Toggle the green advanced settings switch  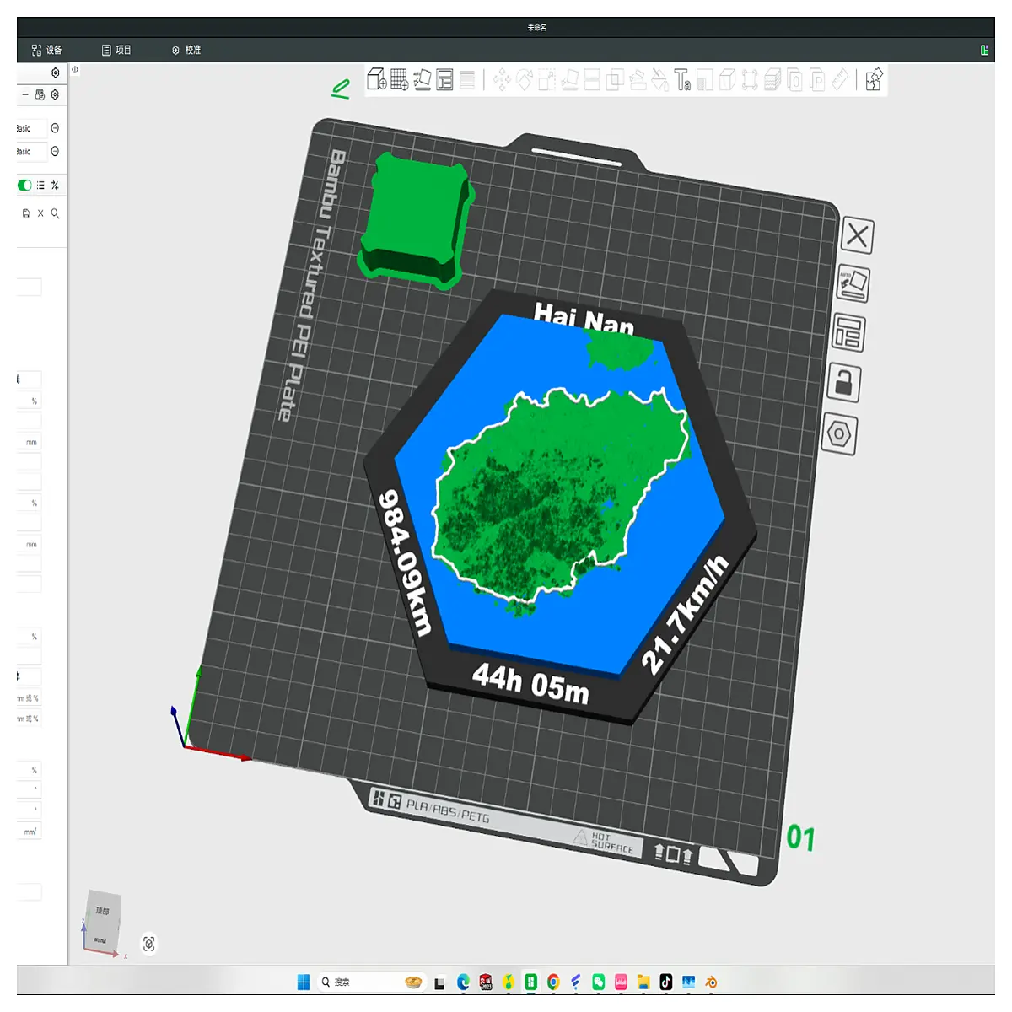[24, 186]
